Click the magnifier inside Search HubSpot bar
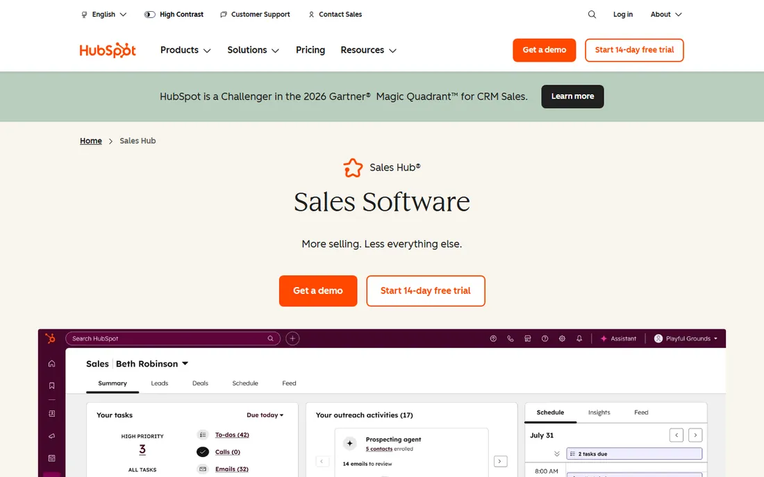 pyautogui.click(x=270, y=338)
